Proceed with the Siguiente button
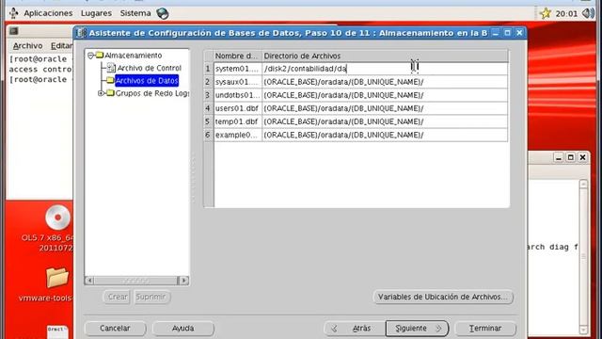This screenshot has height=339, width=602. 417,329
